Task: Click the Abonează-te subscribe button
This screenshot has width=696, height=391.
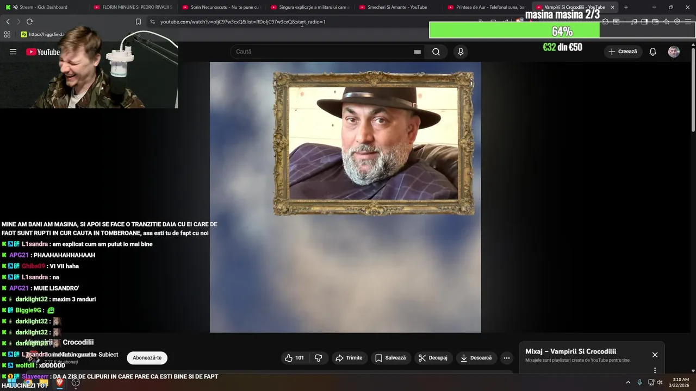Action: tap(147, 358)
